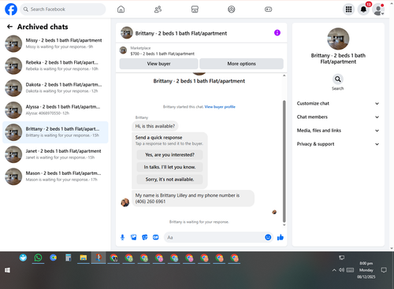394x289 pixels.
Task: Click the chat scroll-up arrow
Action: (284, 76)
